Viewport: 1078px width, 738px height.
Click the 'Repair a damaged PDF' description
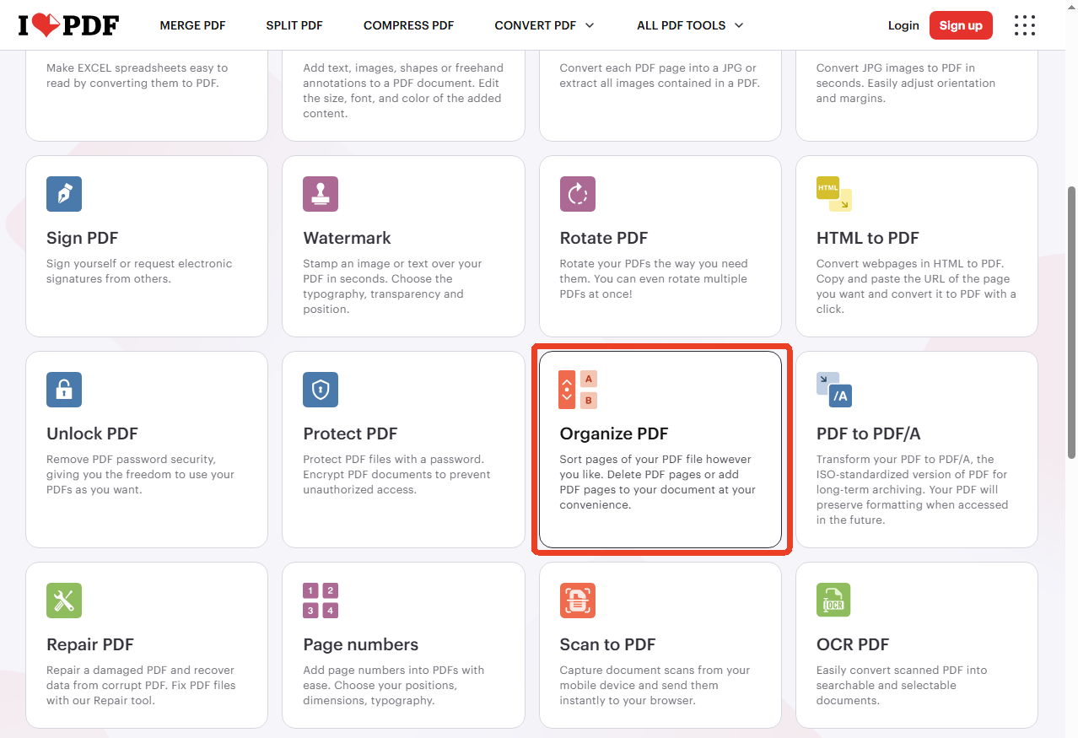[142, 685]
